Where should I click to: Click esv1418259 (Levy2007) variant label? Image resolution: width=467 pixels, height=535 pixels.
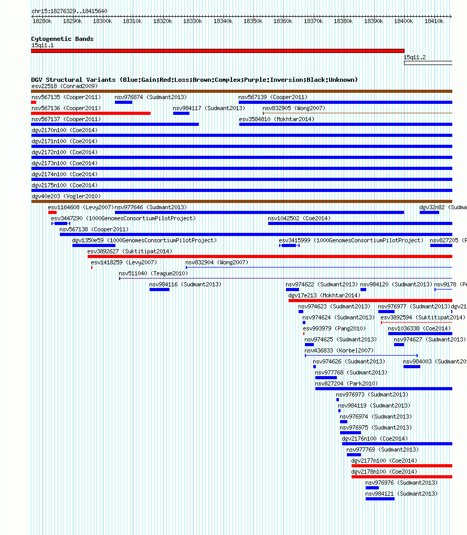click(x=124, y=262)
